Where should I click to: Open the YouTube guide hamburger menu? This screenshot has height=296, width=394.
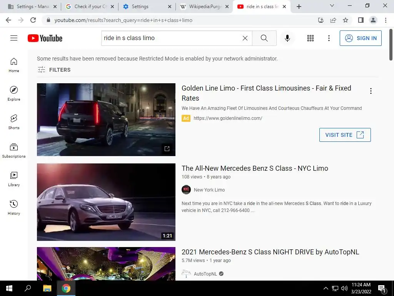pos(14,38)
